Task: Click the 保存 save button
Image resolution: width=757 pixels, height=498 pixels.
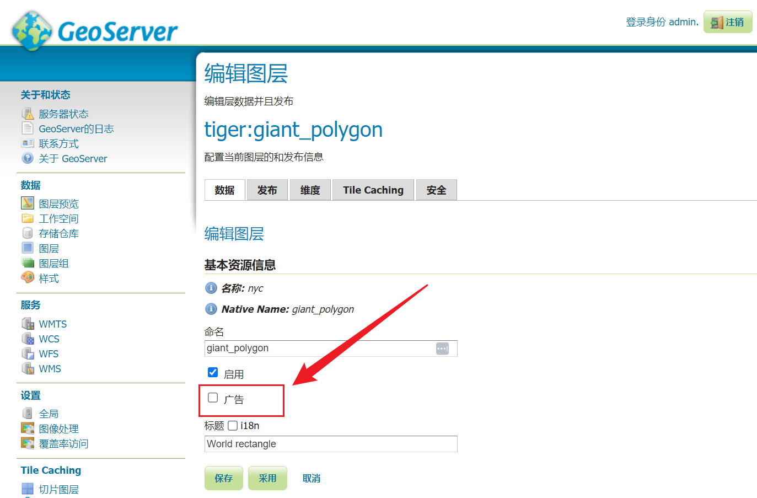Action: click(224, 478)
